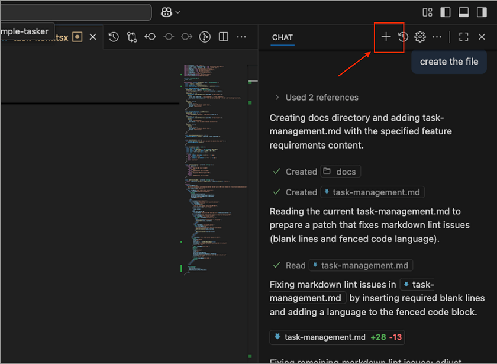The width and height of the screenshot is (497, 364).
Task: Go to previous change arrow
Action: [x=150, y=37]
